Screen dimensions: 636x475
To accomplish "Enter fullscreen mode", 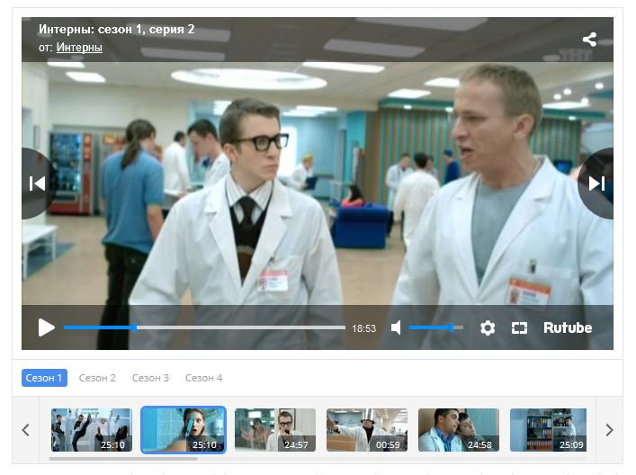I will click(519, 328).
